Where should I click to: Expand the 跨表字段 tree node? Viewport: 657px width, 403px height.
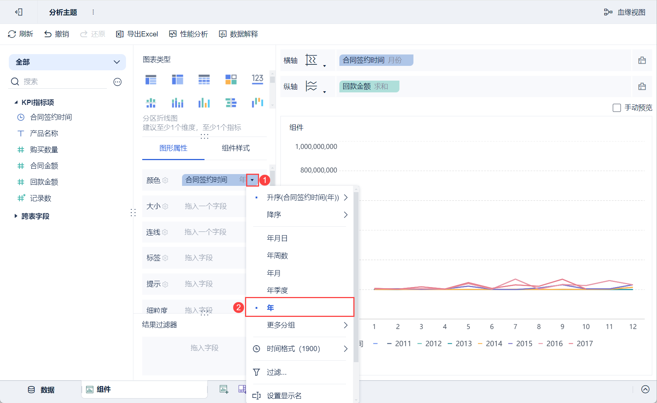(16, 216)
